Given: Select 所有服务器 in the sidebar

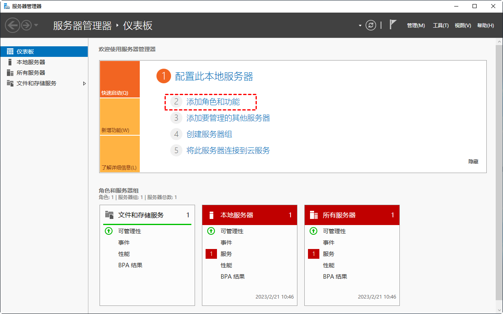Looking at the screenshot, I should [44, 73].
